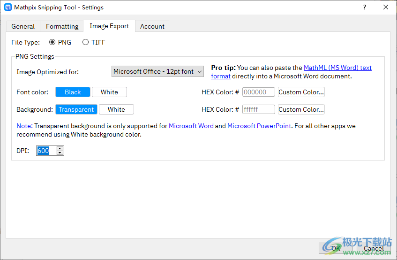Click background HEX Color field showing ffffff
This screenshot has height=260, width=397.
(x=259, y=109)
